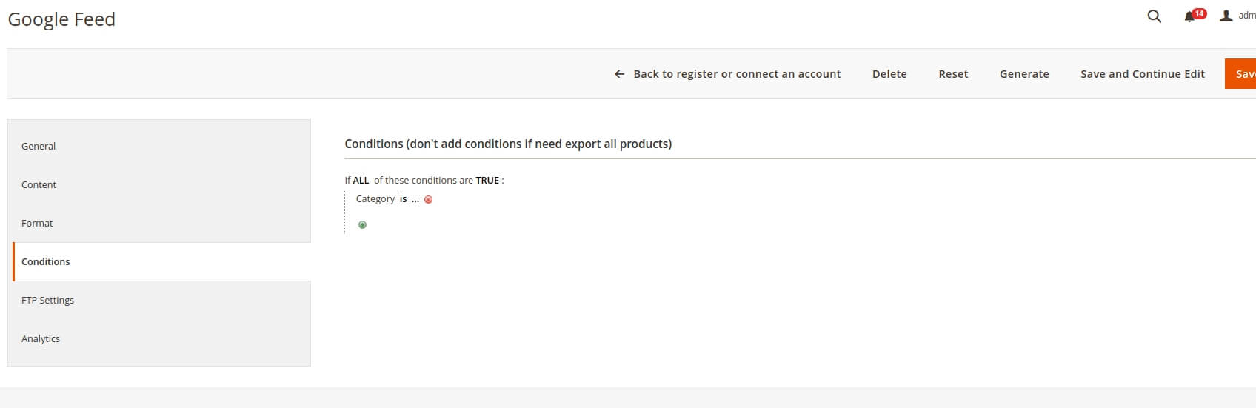Click the admin user account icon
1256x408 pixels.
pos(1226,16)
